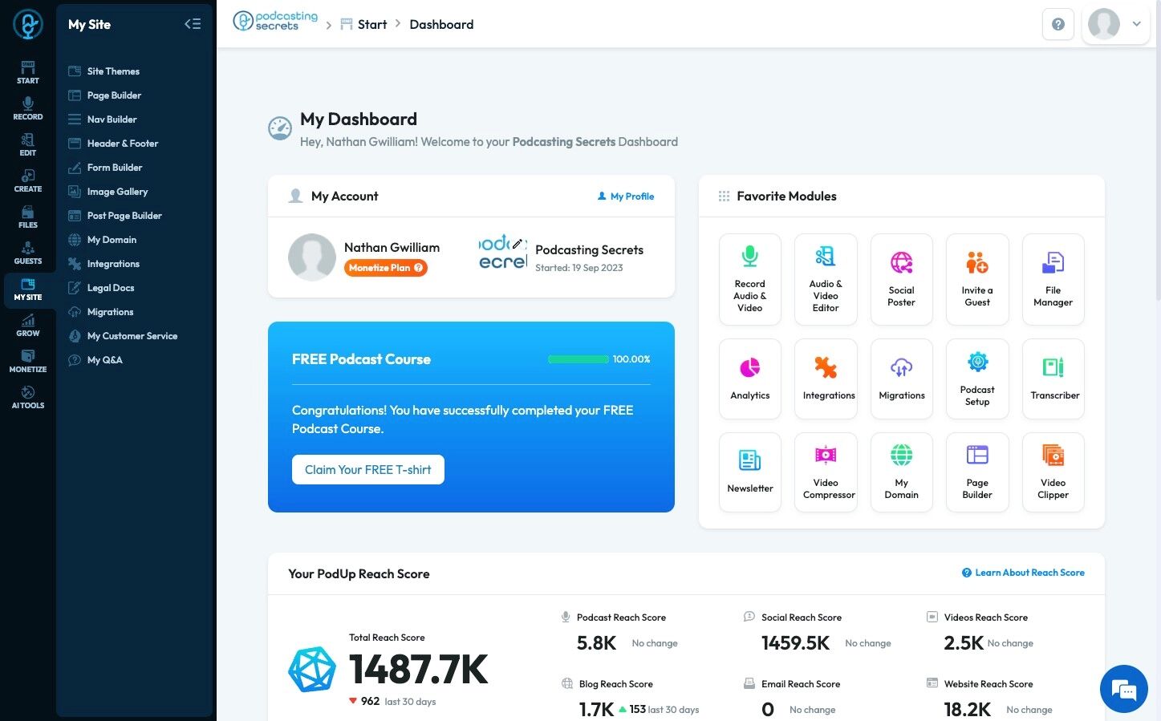The height and width of the screenshot is (721, 1161).
Task: Open the Integrations favorite module
Action: 826,379
